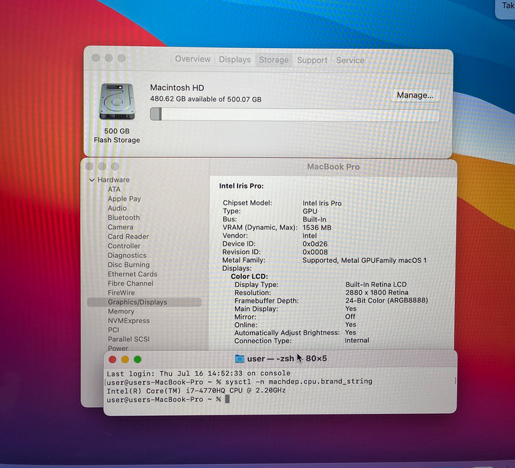This screenshot has width=515, height=468.
Task: Collapse the Hardware section chevron
Action: [92, 180]
